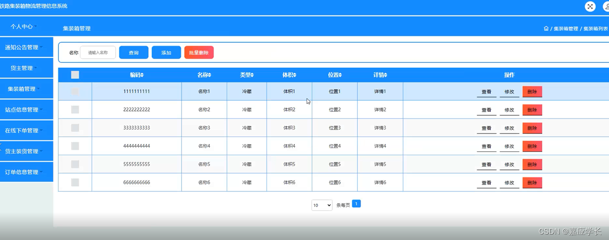609x240 pixels.
Task: Click the 查询 search button
Action: [133, 53]
